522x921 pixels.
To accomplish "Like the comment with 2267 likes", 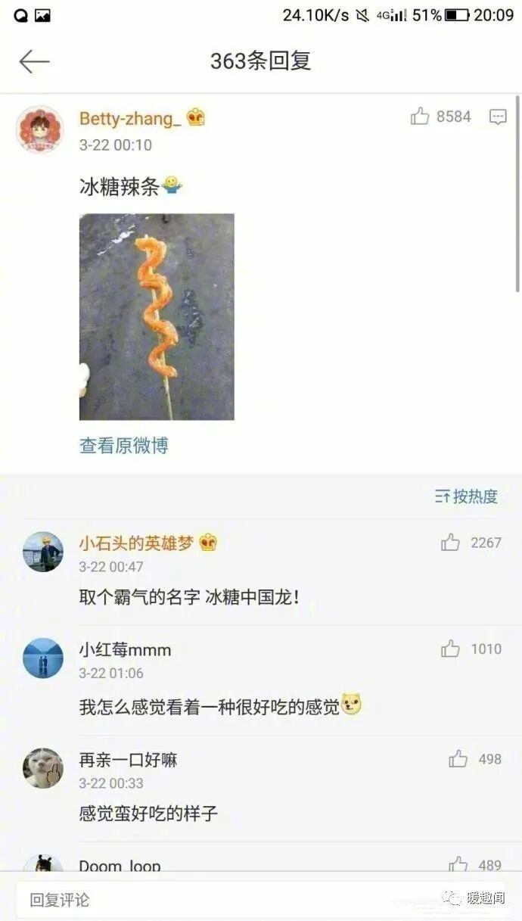I will [x=450, y=542].
